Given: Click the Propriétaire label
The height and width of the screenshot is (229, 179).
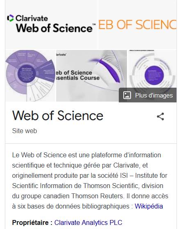Looking at the screenshot, I should (x=32, y=223).
